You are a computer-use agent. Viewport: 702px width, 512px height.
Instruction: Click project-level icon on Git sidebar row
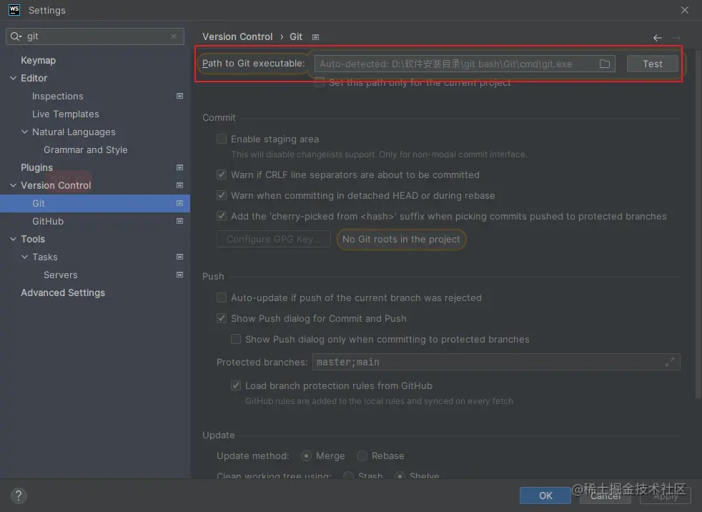[179, 203]
